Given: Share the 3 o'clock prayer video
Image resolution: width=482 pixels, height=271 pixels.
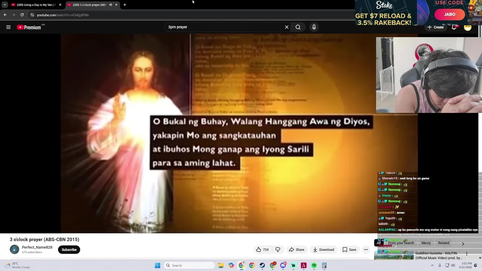Looking at the screenshot, I should (x=296, y=250).
